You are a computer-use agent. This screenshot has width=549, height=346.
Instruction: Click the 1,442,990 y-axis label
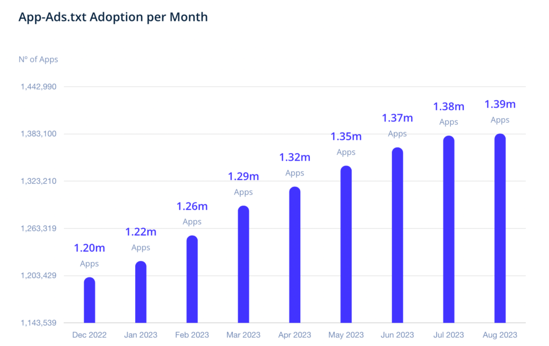point(38,87)
